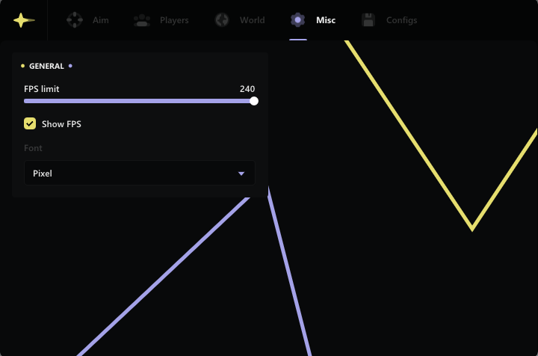Image resolution: width=538 pixels, height=356 pixels.
Task: Go to the Players tab label
Action: pyautogui.click(x=174, y=20)
